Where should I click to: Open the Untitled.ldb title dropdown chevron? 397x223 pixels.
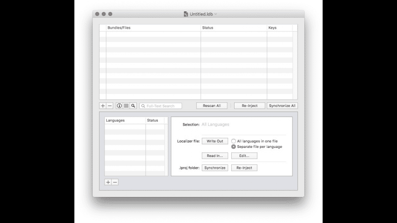215,14
